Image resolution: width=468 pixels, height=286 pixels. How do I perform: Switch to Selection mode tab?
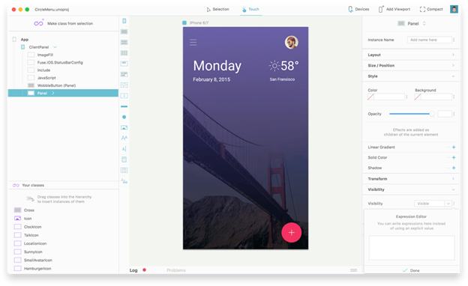click(x=218, y=9)
